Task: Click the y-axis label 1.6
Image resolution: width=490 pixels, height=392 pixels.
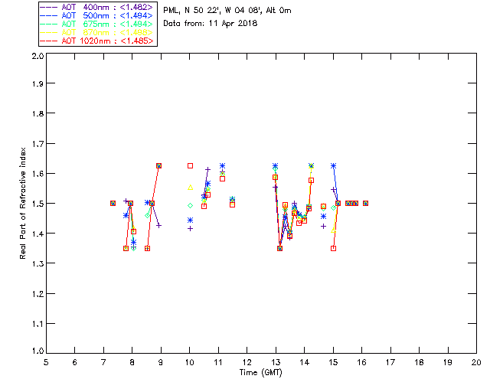Action: (38, 174)
